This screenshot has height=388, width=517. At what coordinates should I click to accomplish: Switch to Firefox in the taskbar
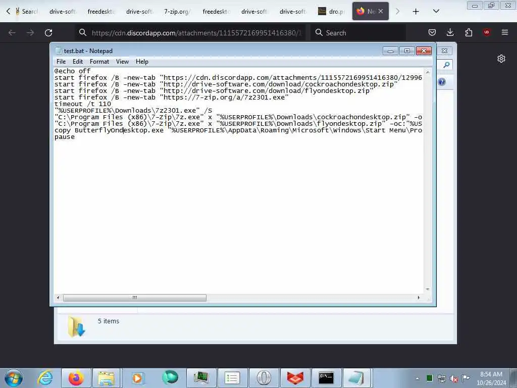click(x=76, y=378)
